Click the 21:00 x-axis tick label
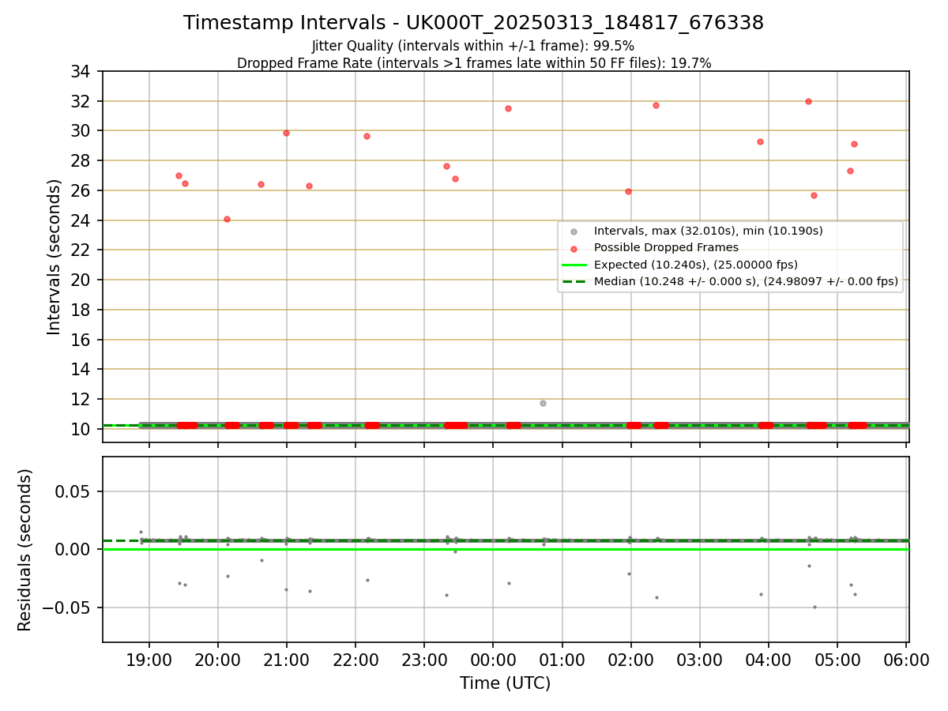The image size is (948, 711). point(287,660)
